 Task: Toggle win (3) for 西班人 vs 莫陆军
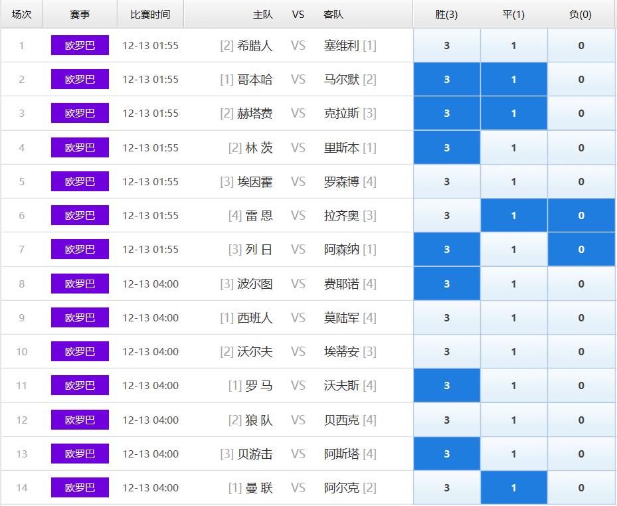[446, 317]
